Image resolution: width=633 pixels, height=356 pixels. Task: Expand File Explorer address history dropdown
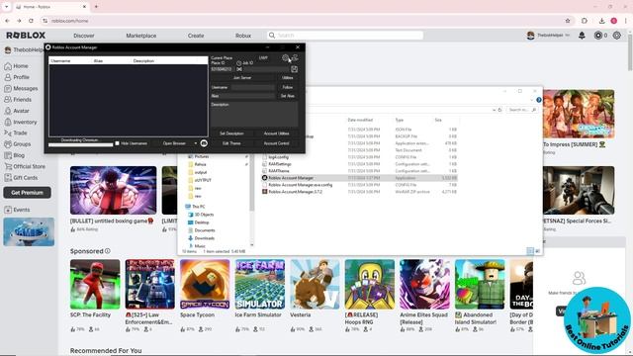coord(494,110)
